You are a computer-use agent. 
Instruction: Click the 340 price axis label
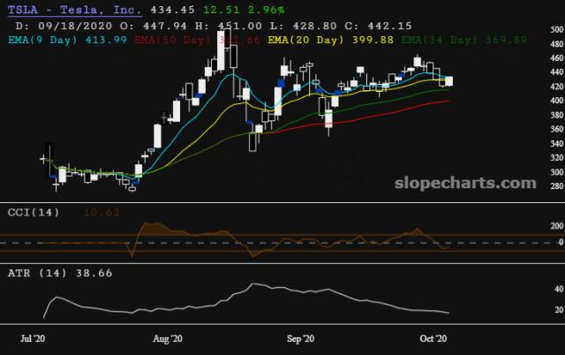point(557,143)
